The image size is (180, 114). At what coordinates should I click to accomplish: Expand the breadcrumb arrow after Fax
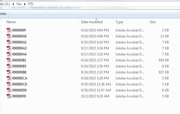coord(25,4)
